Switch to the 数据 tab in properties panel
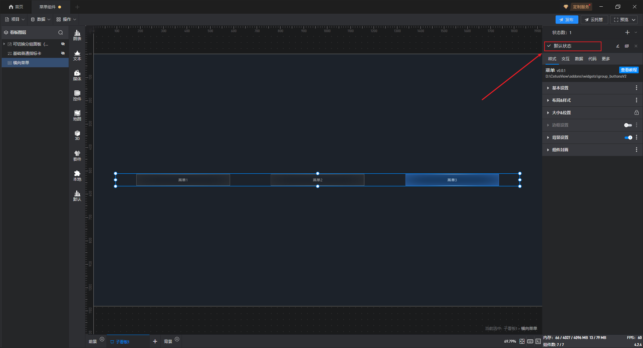Image resolution: width=643 pixels, height=348 pixels. pyautogui.click(x=579, y=59)
